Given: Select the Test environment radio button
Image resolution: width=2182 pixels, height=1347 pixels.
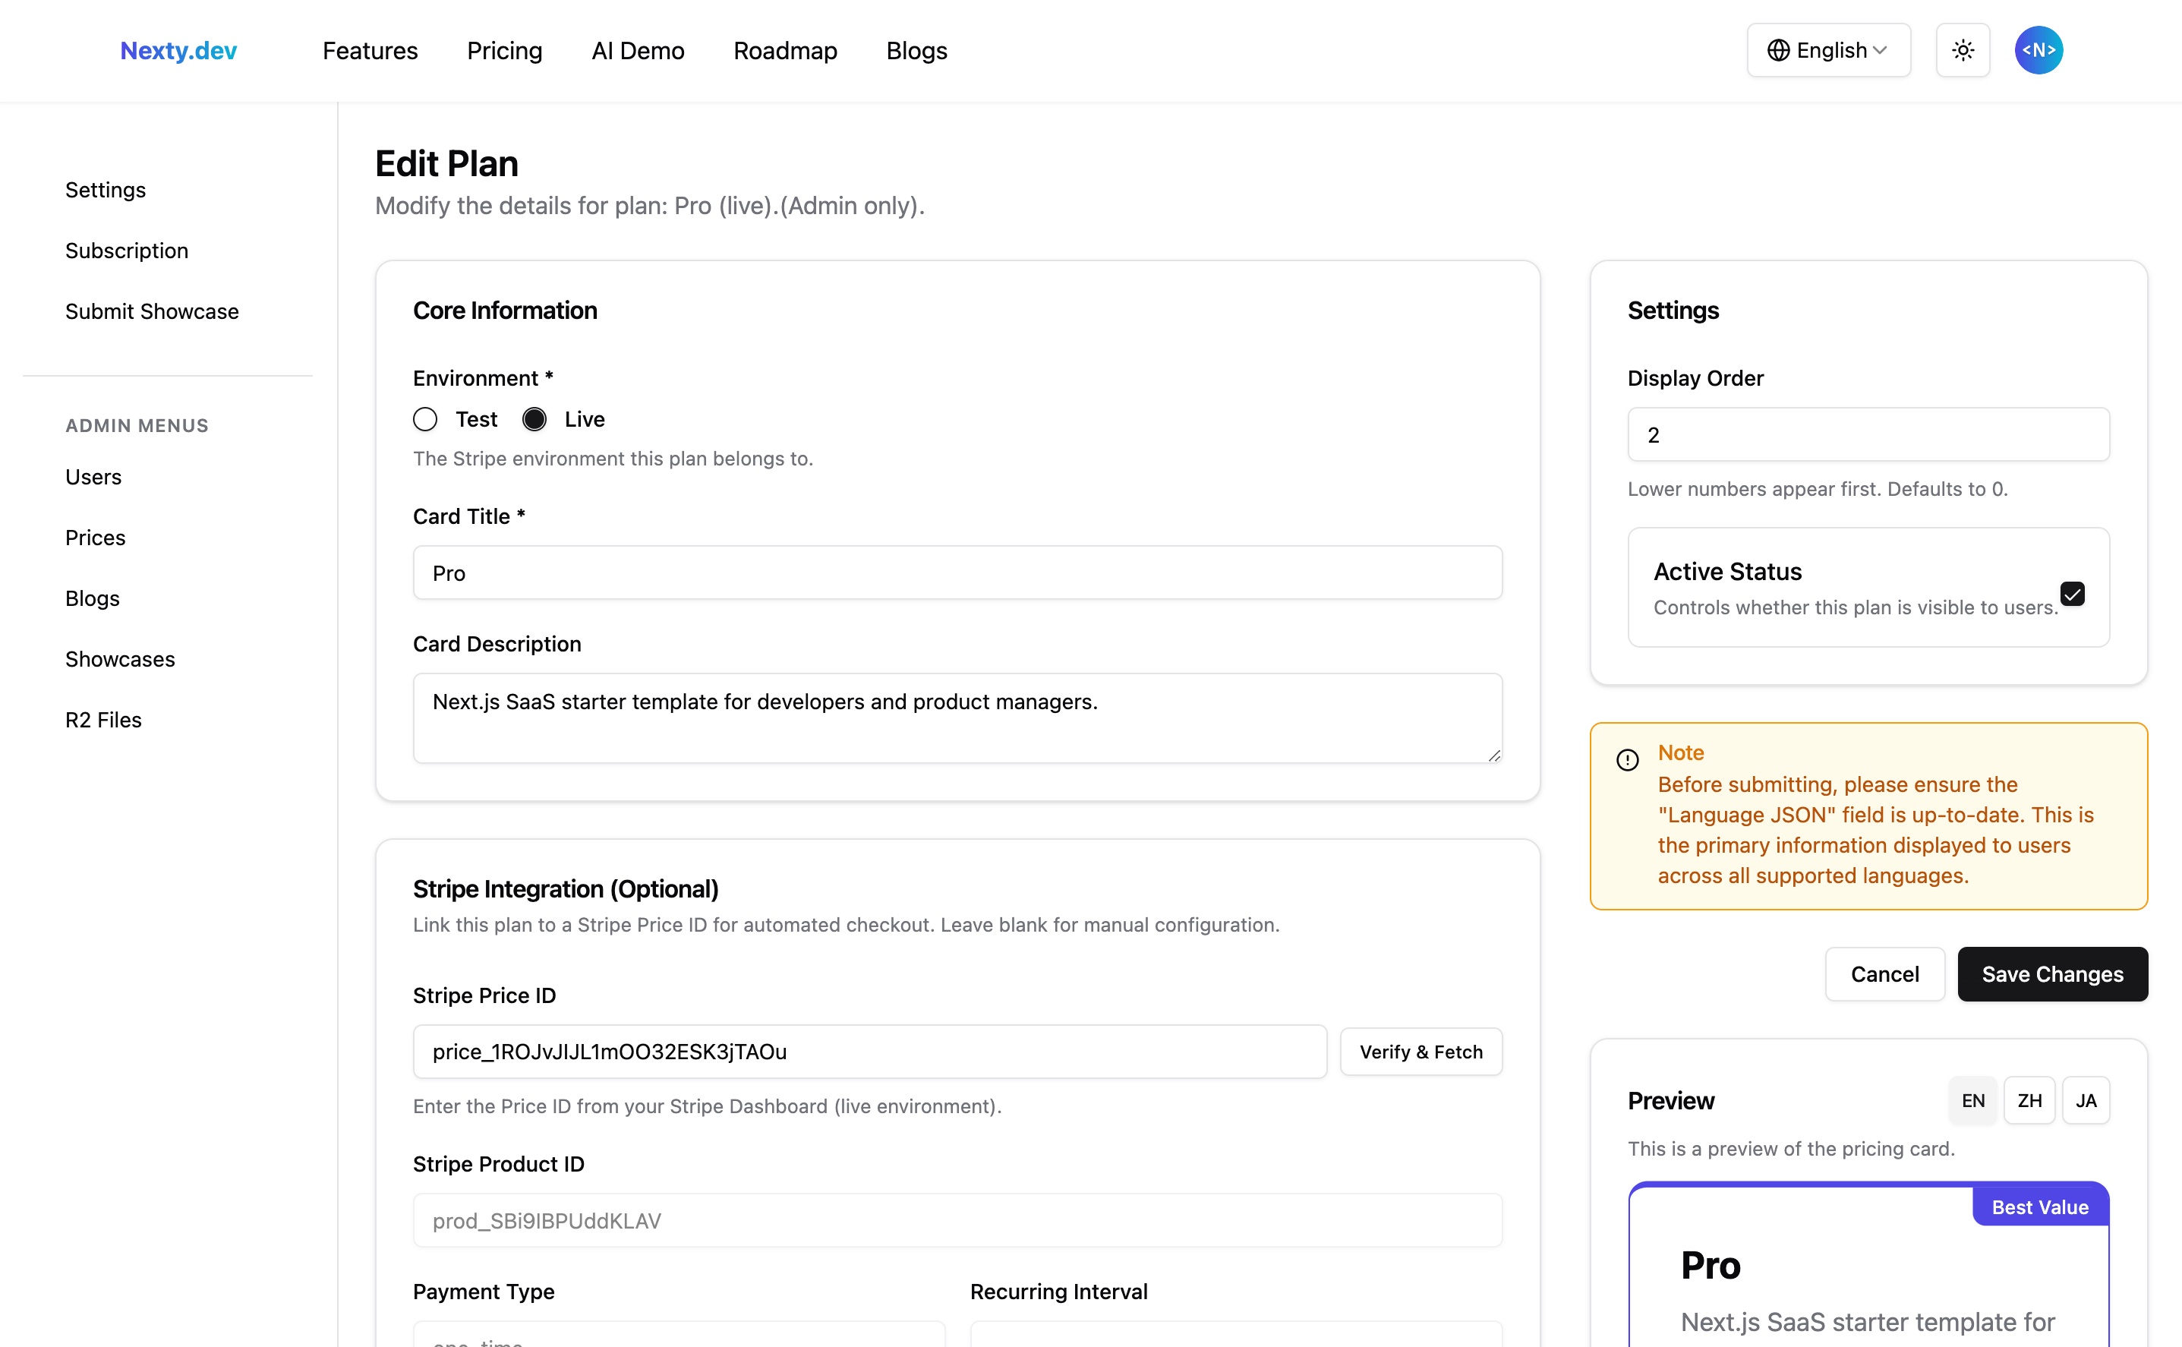Looking at the screenshot, I should (x=426, y=420).
